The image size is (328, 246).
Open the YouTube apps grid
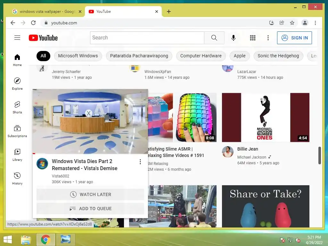point(253,38)
